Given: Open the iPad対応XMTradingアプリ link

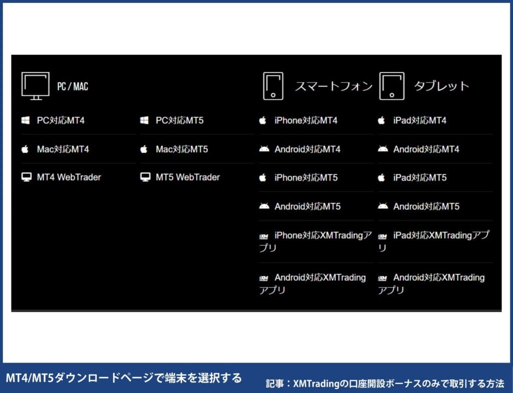Looking at the screenshot, I should point(434,242).
